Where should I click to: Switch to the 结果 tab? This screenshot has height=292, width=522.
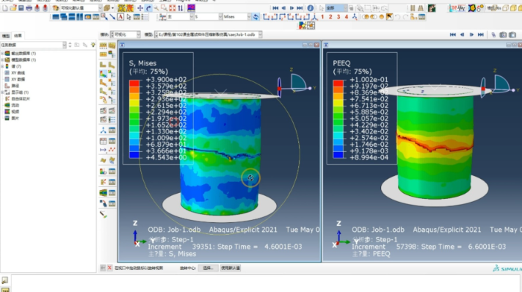click(18, 36)
